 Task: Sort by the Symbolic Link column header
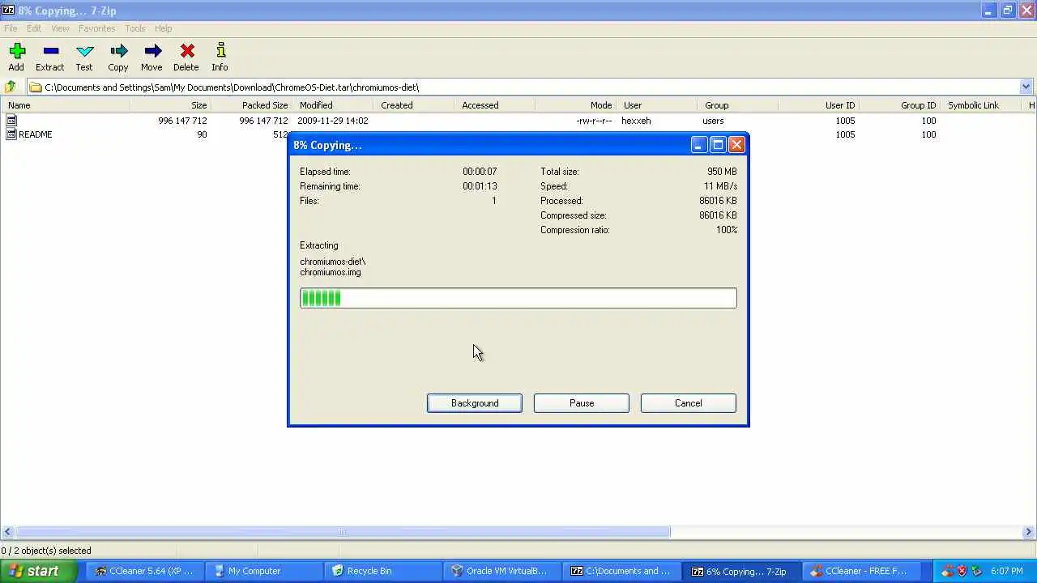tap(980, 105)
